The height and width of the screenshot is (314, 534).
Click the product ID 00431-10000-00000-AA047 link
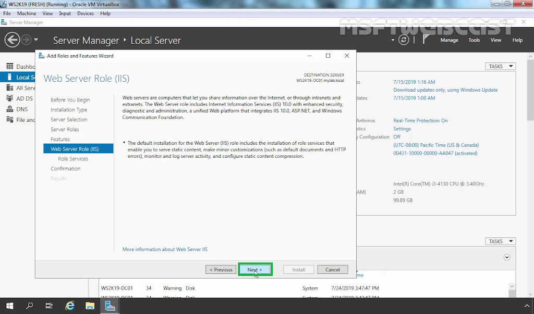click(435, 153)
